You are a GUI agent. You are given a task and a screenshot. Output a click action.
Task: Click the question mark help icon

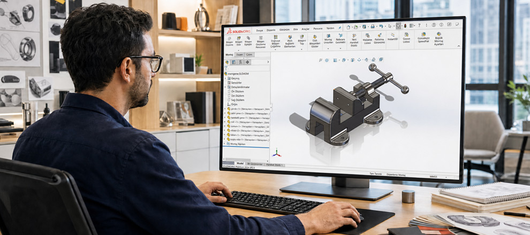coord(420,25)
